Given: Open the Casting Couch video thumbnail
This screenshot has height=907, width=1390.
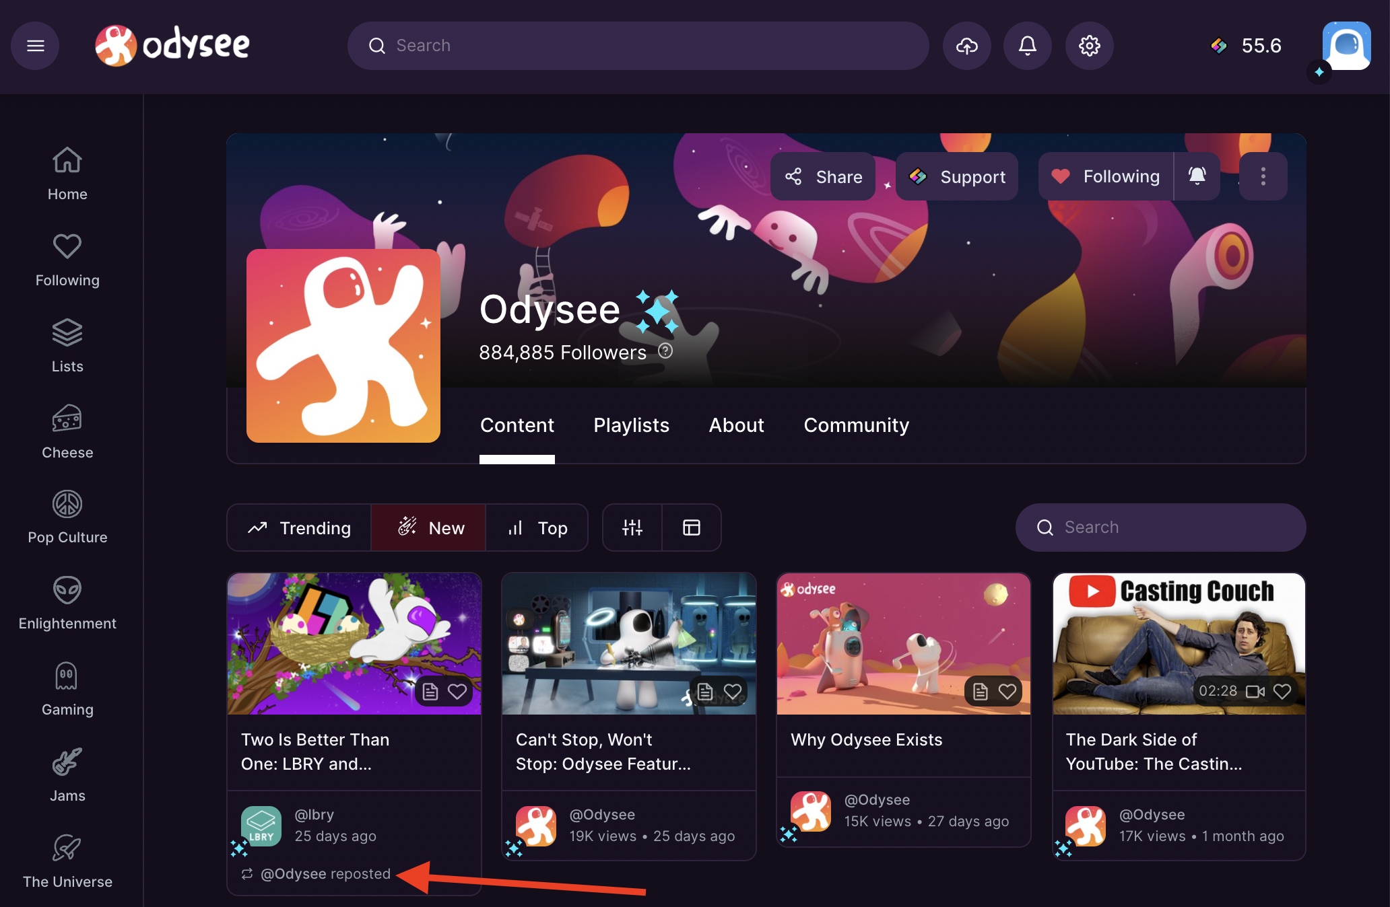Looking at the screenshot, I should click(x=1179, y=643).
